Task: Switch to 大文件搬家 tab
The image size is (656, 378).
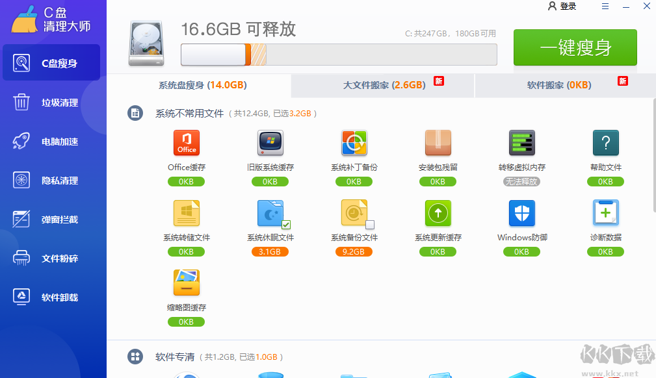Action: pos(384,85)
